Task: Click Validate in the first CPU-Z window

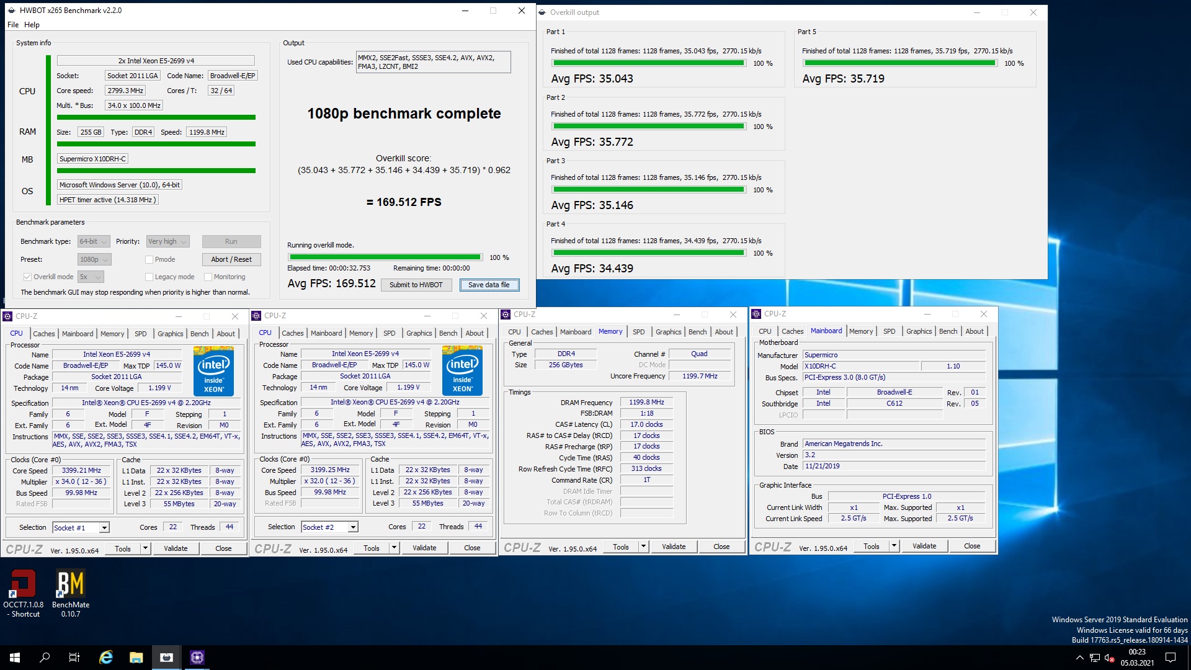Action: coord(176,548)
